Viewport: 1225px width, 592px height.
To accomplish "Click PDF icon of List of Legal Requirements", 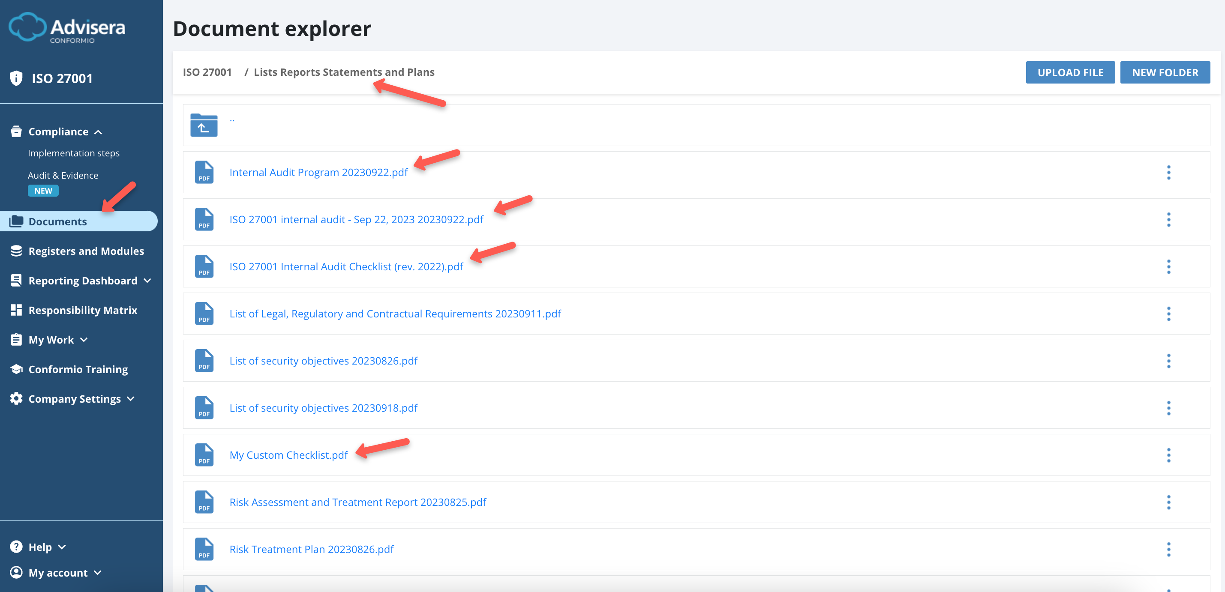I will point(204,314).
